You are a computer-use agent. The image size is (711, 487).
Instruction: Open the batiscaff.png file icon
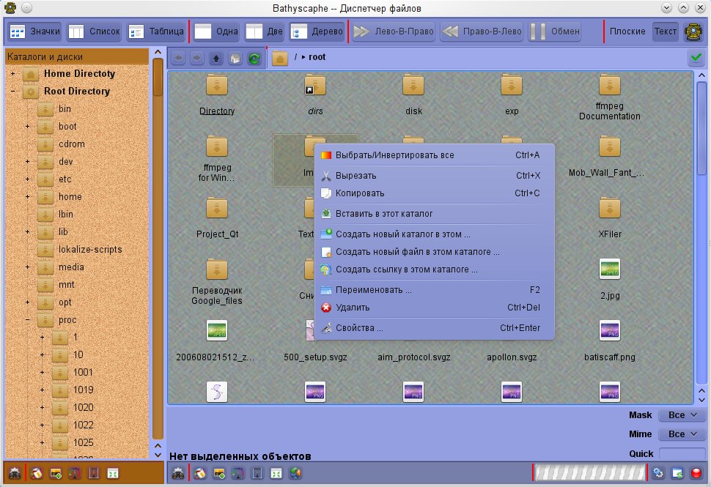pyautogui.click(x=609, y=331)
